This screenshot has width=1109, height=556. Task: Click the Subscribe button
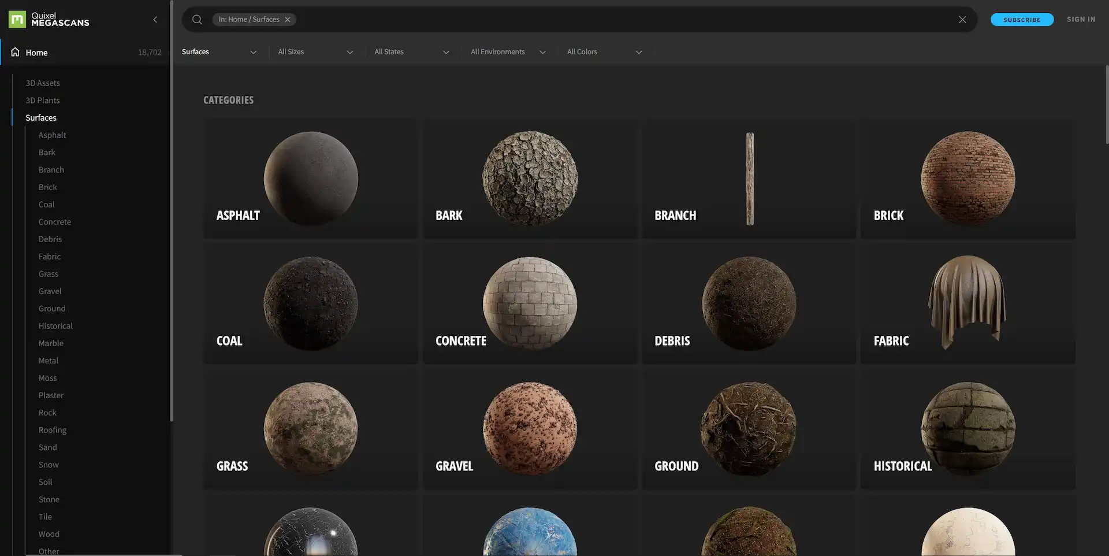tap(1022, 19)
